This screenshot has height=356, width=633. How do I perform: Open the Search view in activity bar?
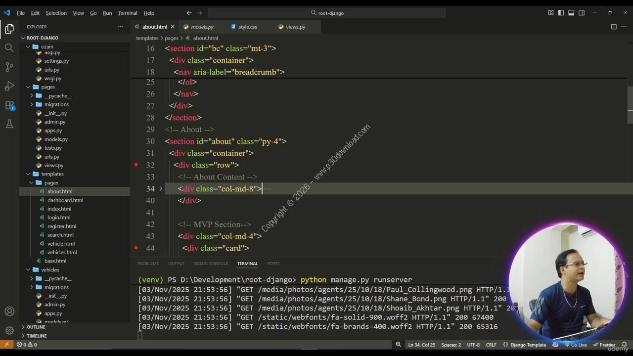[9, 48]
